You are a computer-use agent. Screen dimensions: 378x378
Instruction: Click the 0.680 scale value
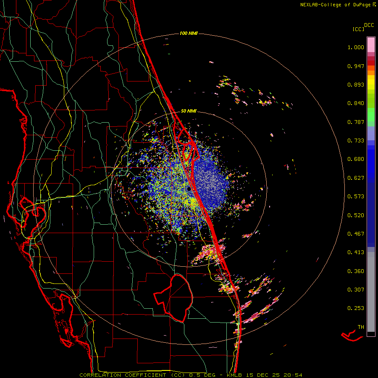pyautogui.click(x=356, y=159)
